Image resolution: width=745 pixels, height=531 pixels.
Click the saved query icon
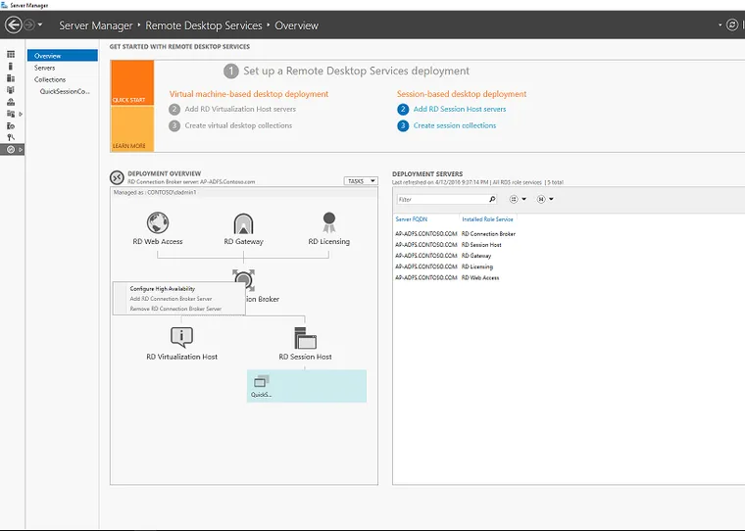[x=541, y=200]
